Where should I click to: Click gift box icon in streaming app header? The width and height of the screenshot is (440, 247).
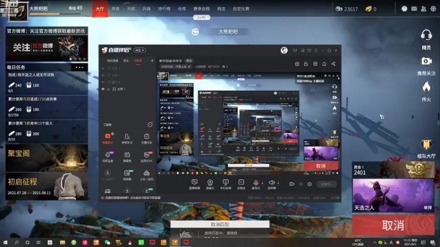point(297,64)
